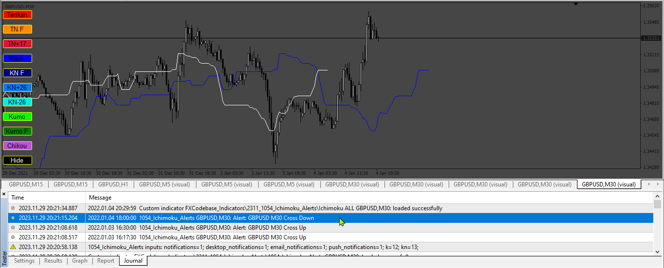
Task: Click the 1.34545 price scale value
Action: click(650, 135)
